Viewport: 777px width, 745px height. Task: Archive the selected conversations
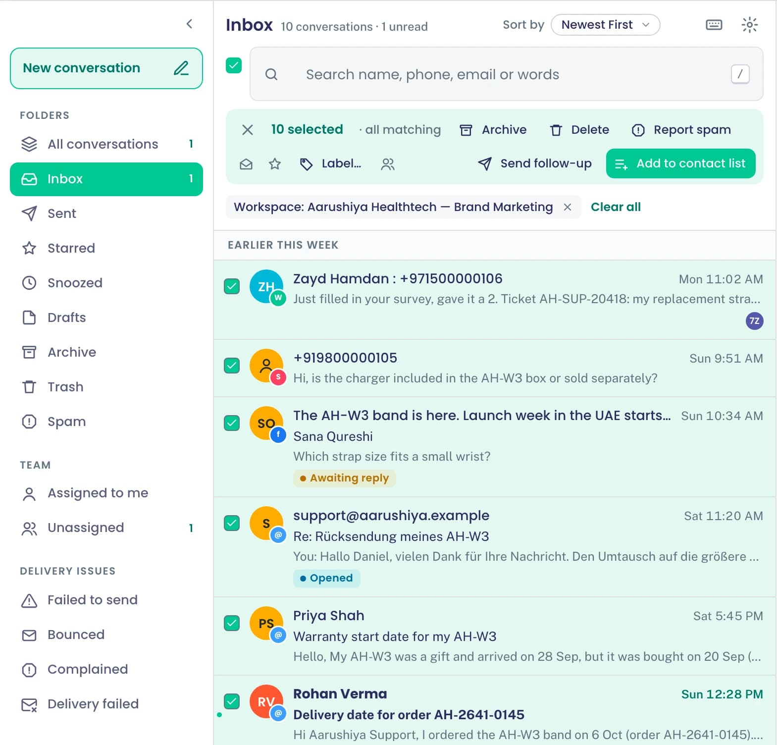pyautogui.click(x=493, y=130)
